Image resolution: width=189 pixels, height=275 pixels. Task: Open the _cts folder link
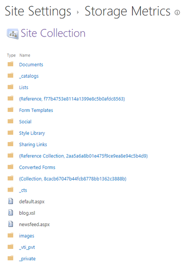[23, 190]
